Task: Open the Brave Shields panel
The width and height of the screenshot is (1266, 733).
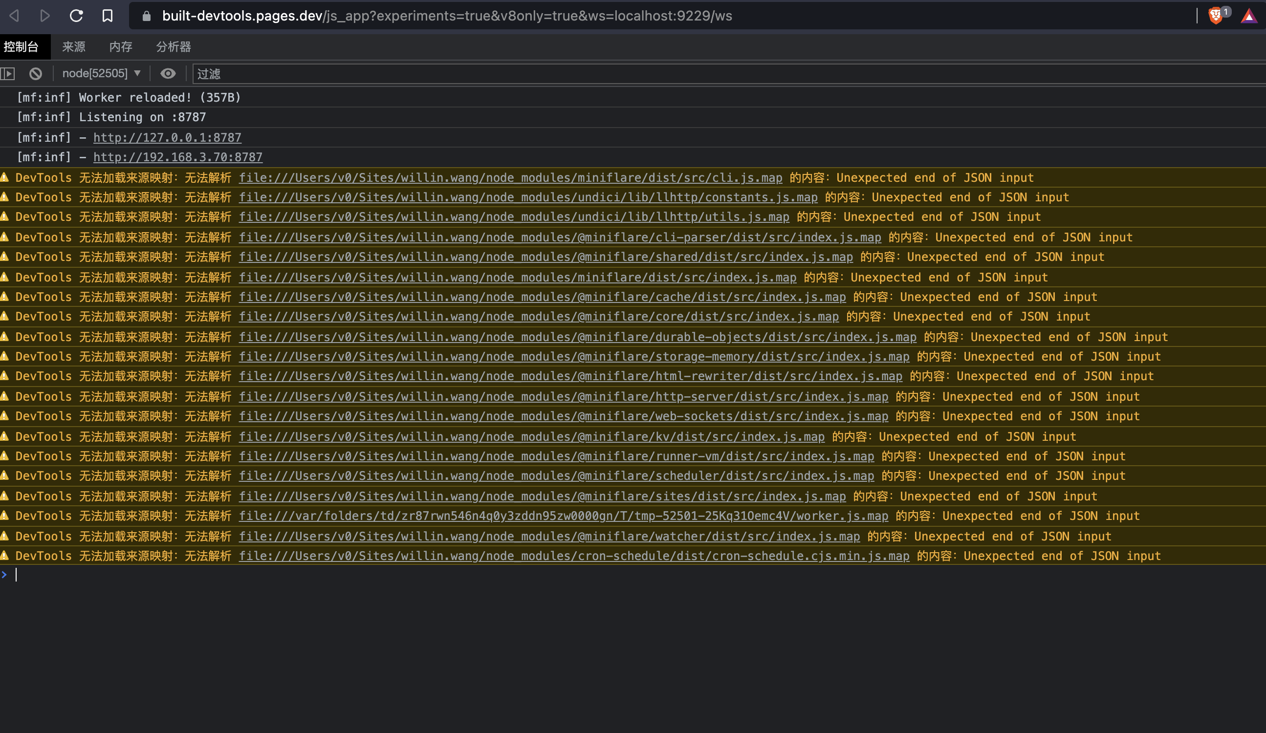Action: pos(1217,15)
